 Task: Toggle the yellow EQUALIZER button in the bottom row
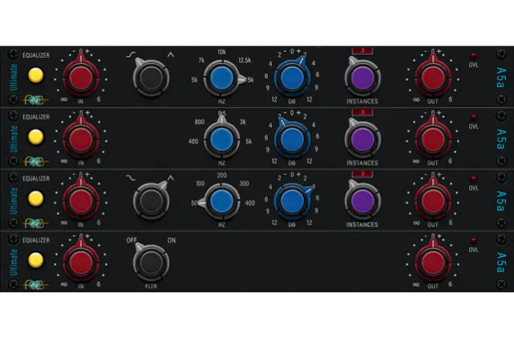(x=34, y=260)
